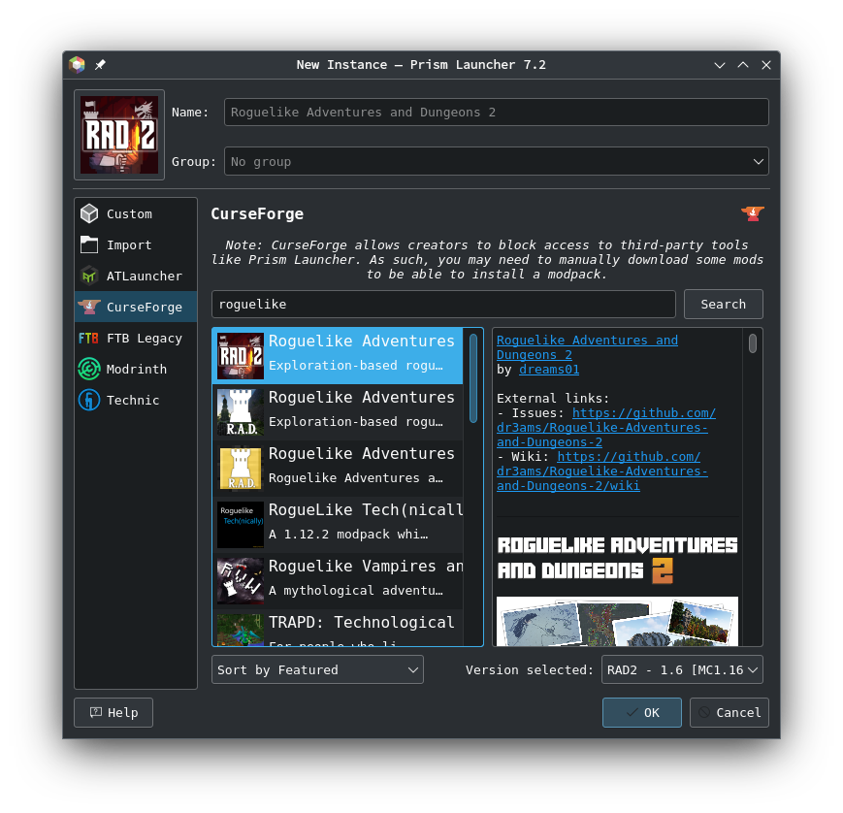Switch to the Modrinth source tab
843x813 pixels.
(136, 369)
